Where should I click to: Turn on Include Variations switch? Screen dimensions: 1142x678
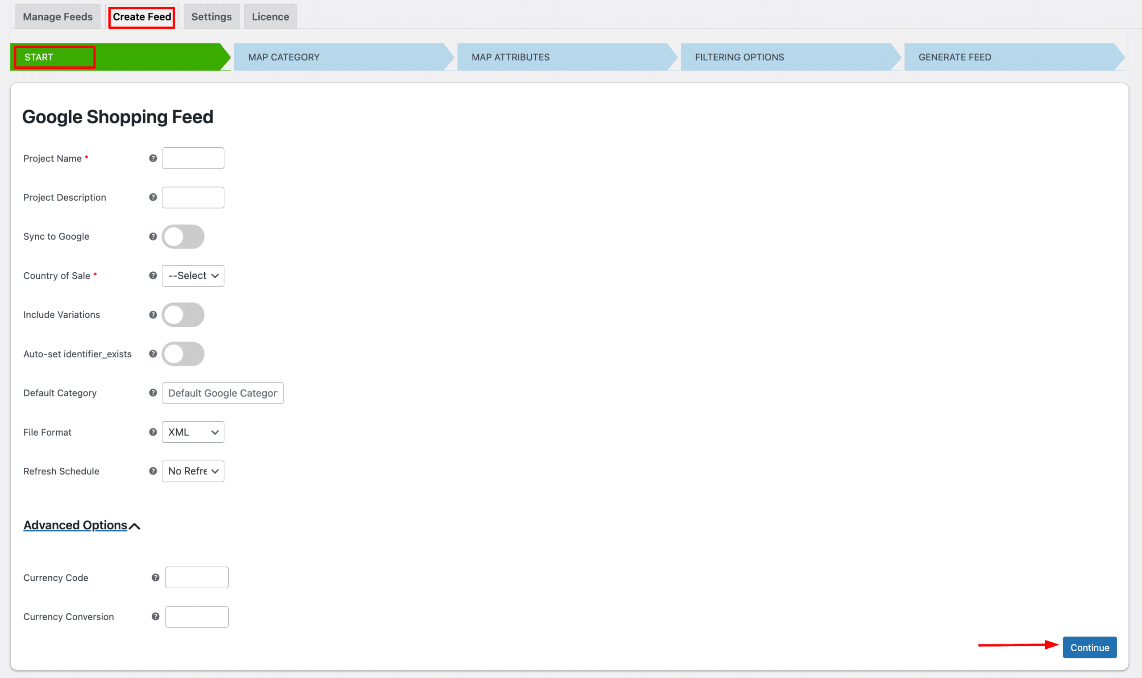[x=183, y=315]
